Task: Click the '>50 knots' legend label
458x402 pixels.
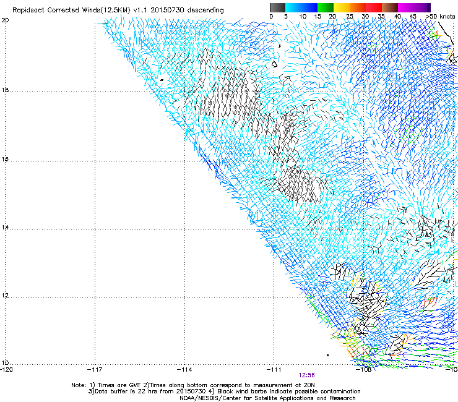Action: pos(440,16)
